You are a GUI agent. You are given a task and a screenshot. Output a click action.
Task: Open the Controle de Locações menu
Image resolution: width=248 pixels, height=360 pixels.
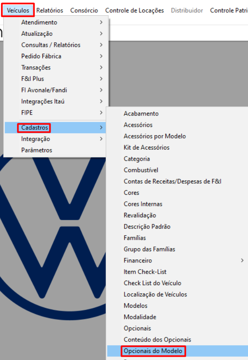point(134,10)
